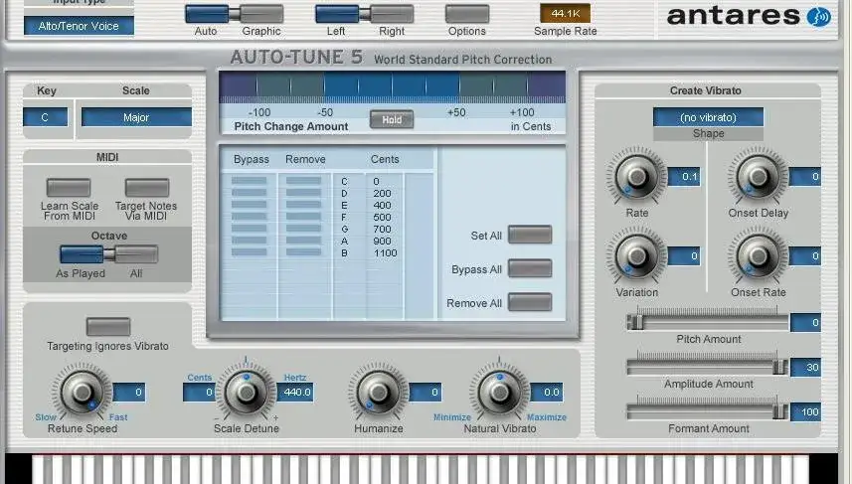The width and height of the screenshot is (852, 484).
Task: Toggle Bypass for note C
Action: 249,181
